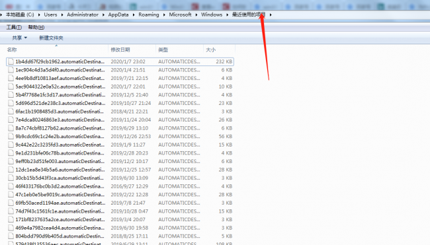Click the file icon of 1ec904c4d3a5d4f0.automaticDestinat...

[x=11, y=70]
